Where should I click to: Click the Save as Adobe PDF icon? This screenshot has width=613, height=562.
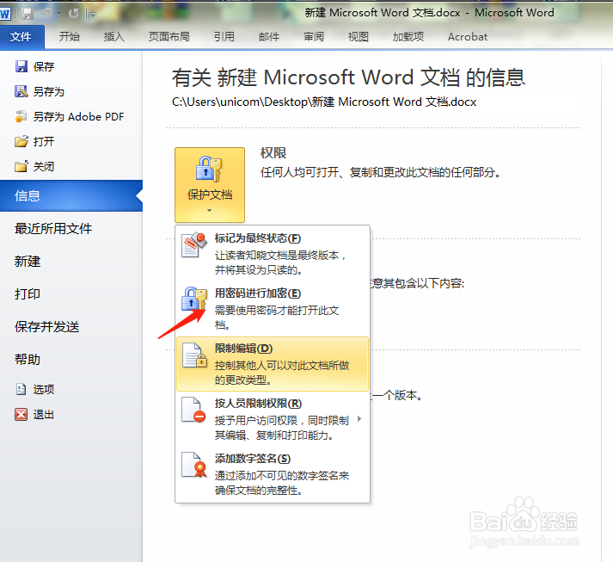(21, 117)
